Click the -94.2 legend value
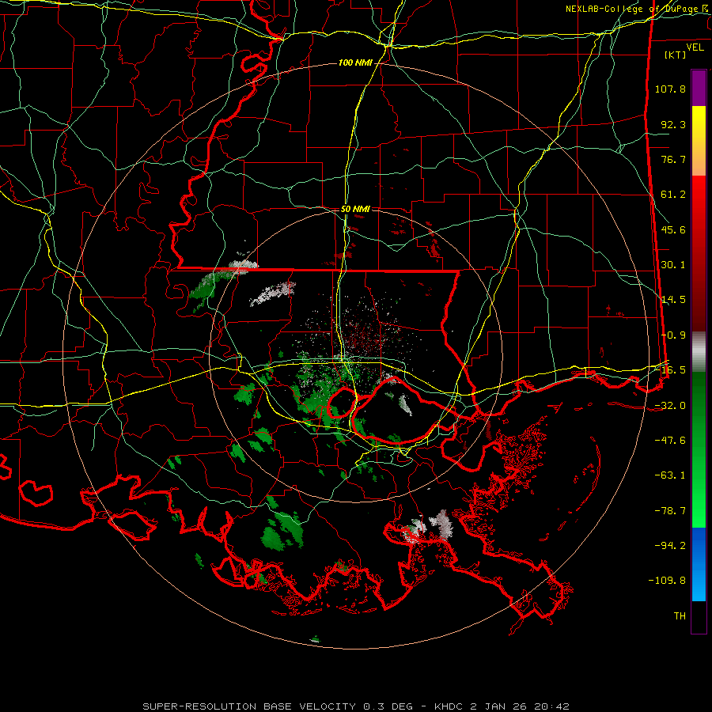Viewport: 712px width, 712px height. pos(670,545)
